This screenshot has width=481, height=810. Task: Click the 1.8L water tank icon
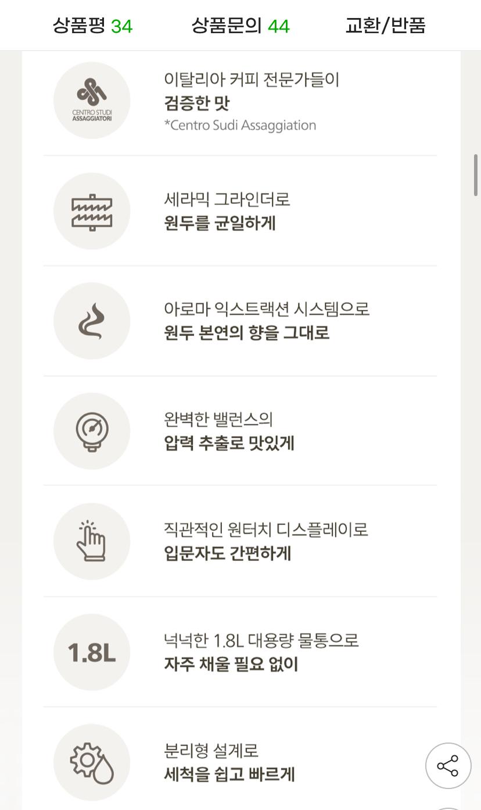click(92, 652)
